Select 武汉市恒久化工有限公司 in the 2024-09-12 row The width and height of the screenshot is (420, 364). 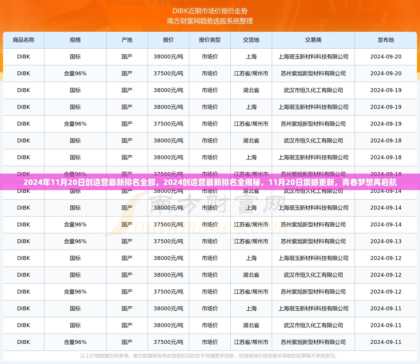[313, 275]
